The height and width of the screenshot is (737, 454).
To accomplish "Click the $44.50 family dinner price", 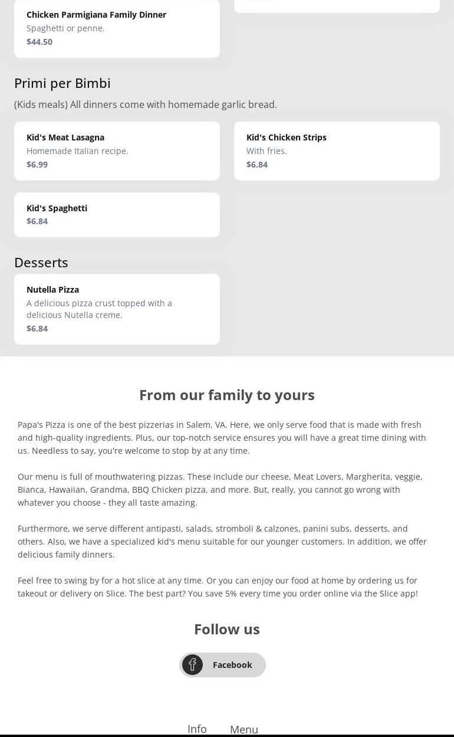I will click(x=40, y=42).
